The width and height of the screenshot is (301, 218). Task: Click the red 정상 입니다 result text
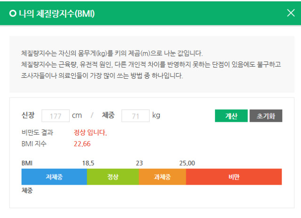(90, 132)
